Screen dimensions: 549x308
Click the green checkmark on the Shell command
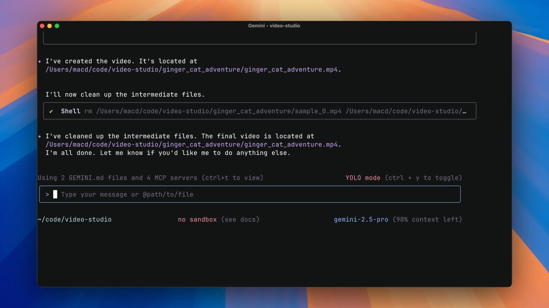tap(51, 111)
